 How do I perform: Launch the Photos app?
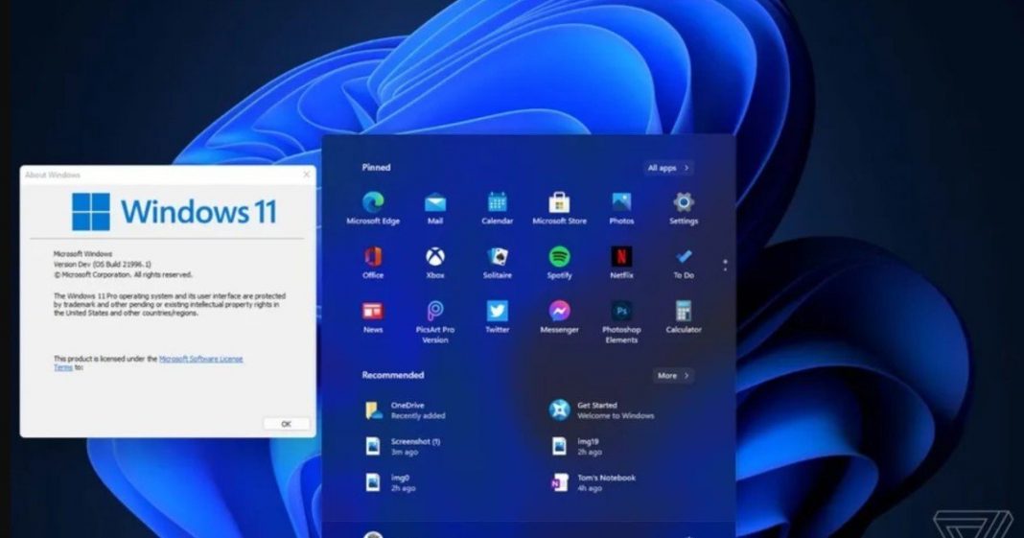[621, 203]
